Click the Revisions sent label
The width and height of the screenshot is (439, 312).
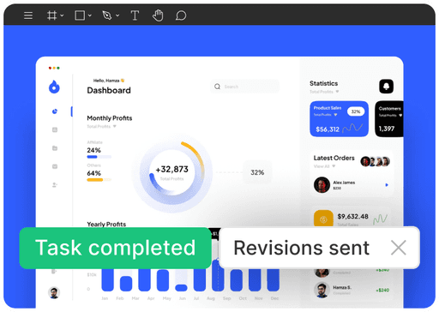[x=302, y=248]
